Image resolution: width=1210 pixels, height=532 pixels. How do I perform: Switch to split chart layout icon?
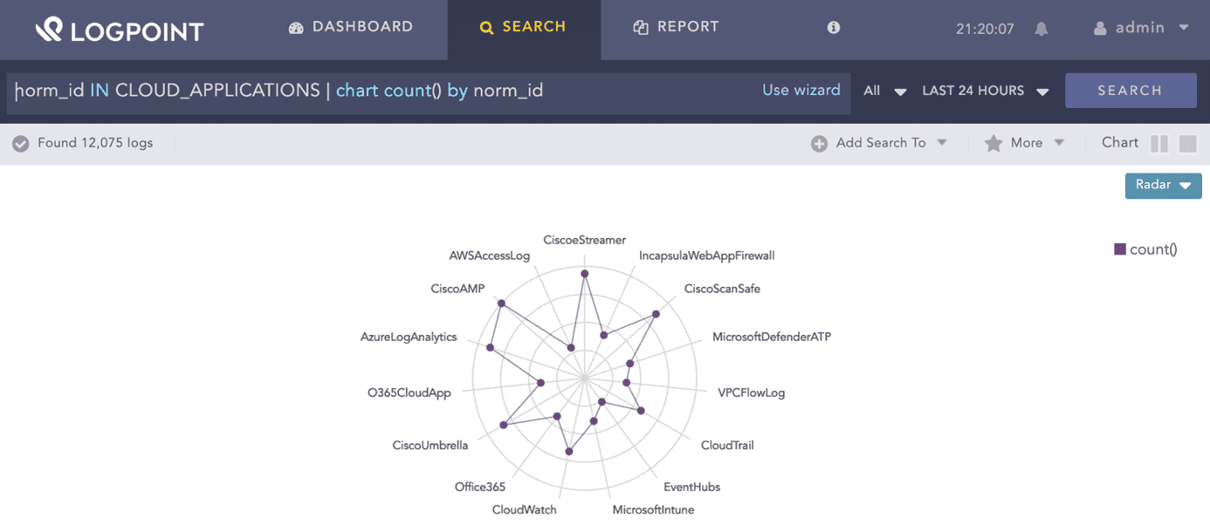click(x=1159, y=144)
